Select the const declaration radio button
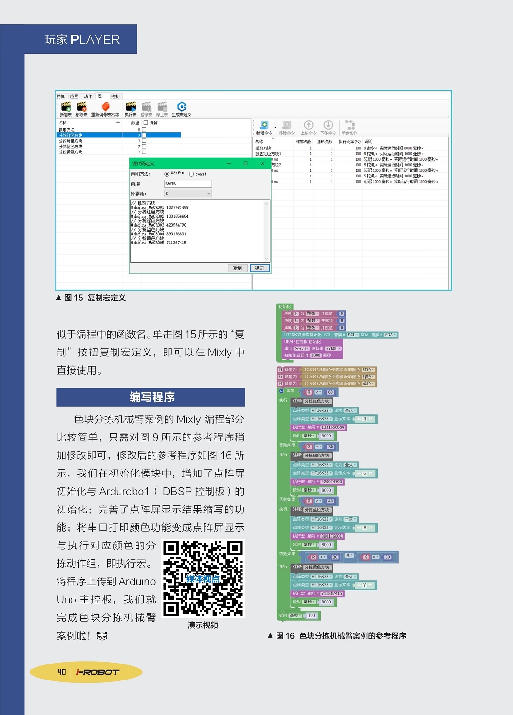Image resolution: width=513 pixels, height=715 pixels. 191,174
